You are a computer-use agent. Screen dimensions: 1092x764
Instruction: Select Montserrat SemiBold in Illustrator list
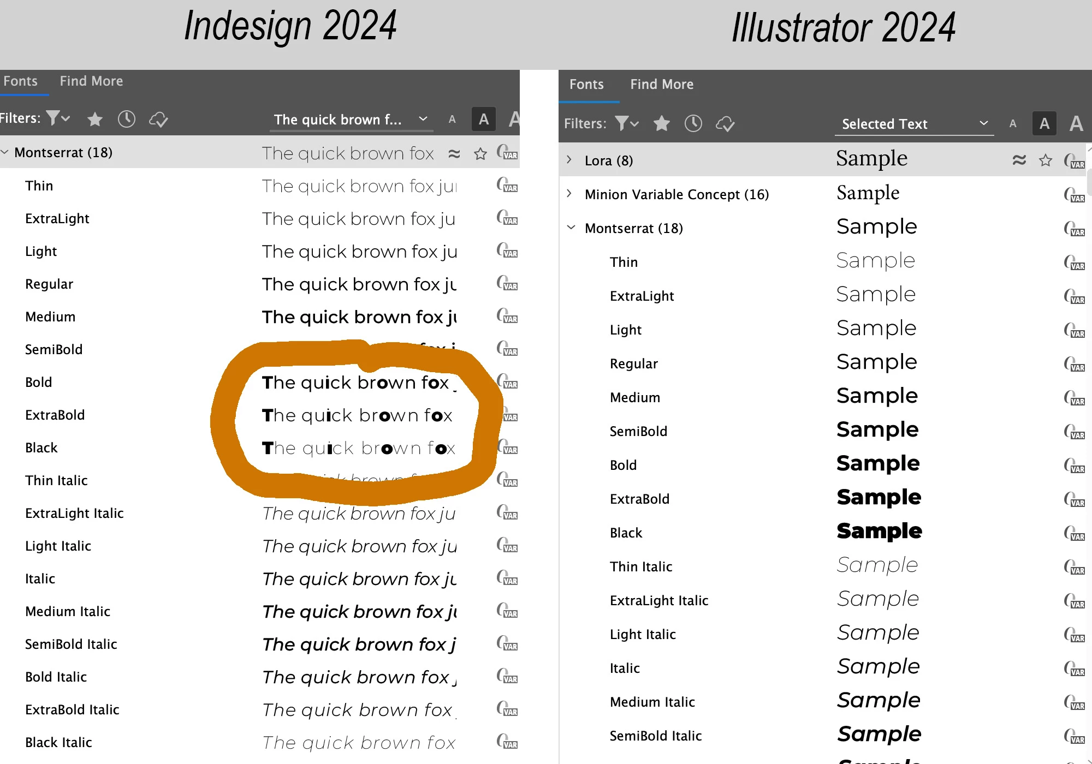tap(638, 431)
